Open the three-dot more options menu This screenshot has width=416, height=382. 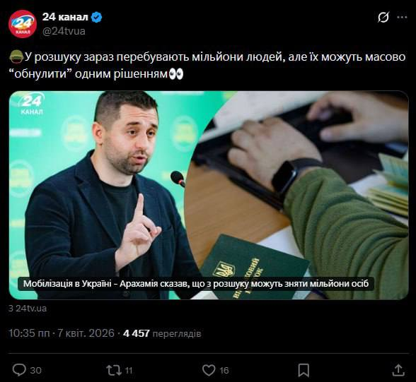point(402,18)
